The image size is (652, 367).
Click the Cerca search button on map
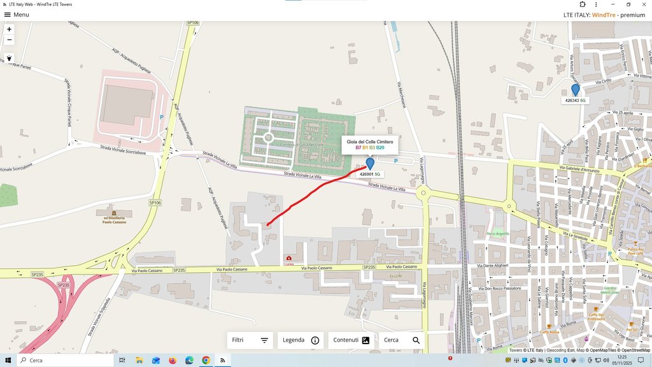(402, 340)
